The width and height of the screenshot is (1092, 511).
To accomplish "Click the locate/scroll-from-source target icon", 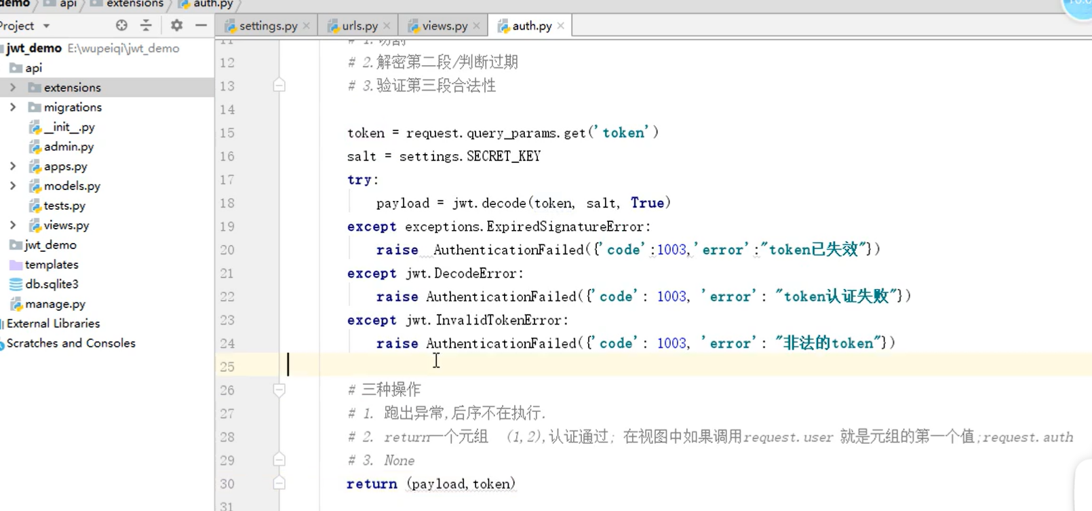I will click(121, 26).
